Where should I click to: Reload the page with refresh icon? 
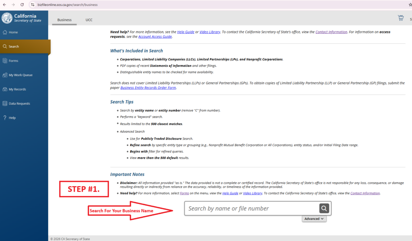click(22, 5)
